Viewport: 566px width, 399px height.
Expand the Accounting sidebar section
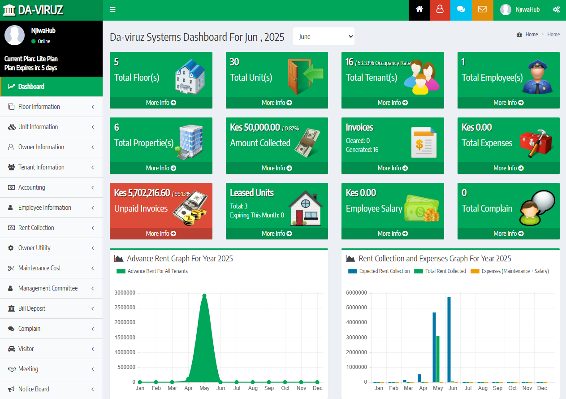[x=51, y=187]
